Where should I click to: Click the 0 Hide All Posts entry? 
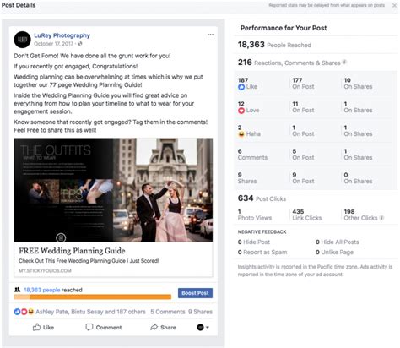point(338,242)
